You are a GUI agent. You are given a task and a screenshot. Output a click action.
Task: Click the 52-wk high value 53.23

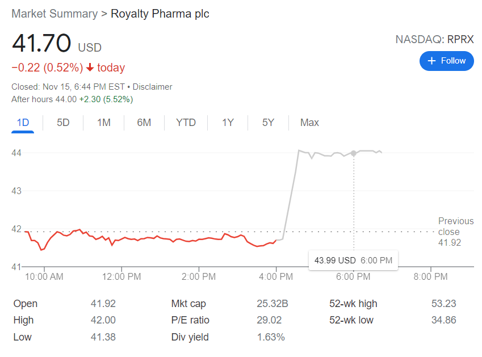(x=443, y=304)
